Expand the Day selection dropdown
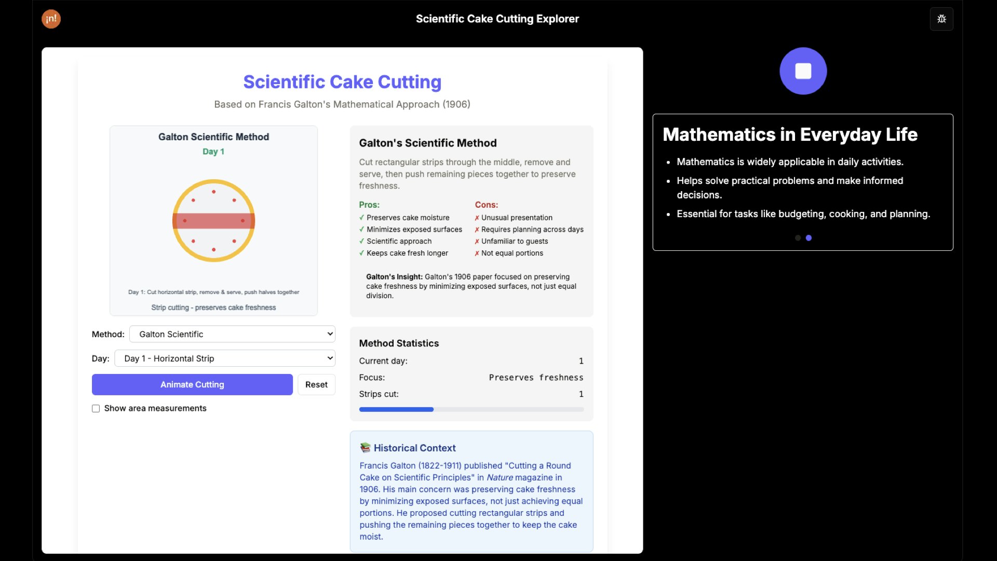Viewport: 997px width, 561px height. click(225, 358)
